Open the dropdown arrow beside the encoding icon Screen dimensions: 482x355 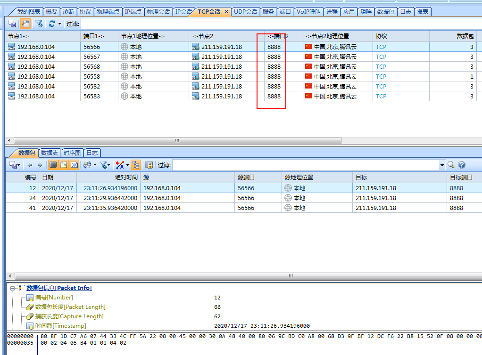[127, 165]
